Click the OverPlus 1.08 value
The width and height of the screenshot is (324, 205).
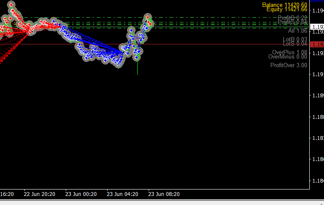(x=289, y=53)
